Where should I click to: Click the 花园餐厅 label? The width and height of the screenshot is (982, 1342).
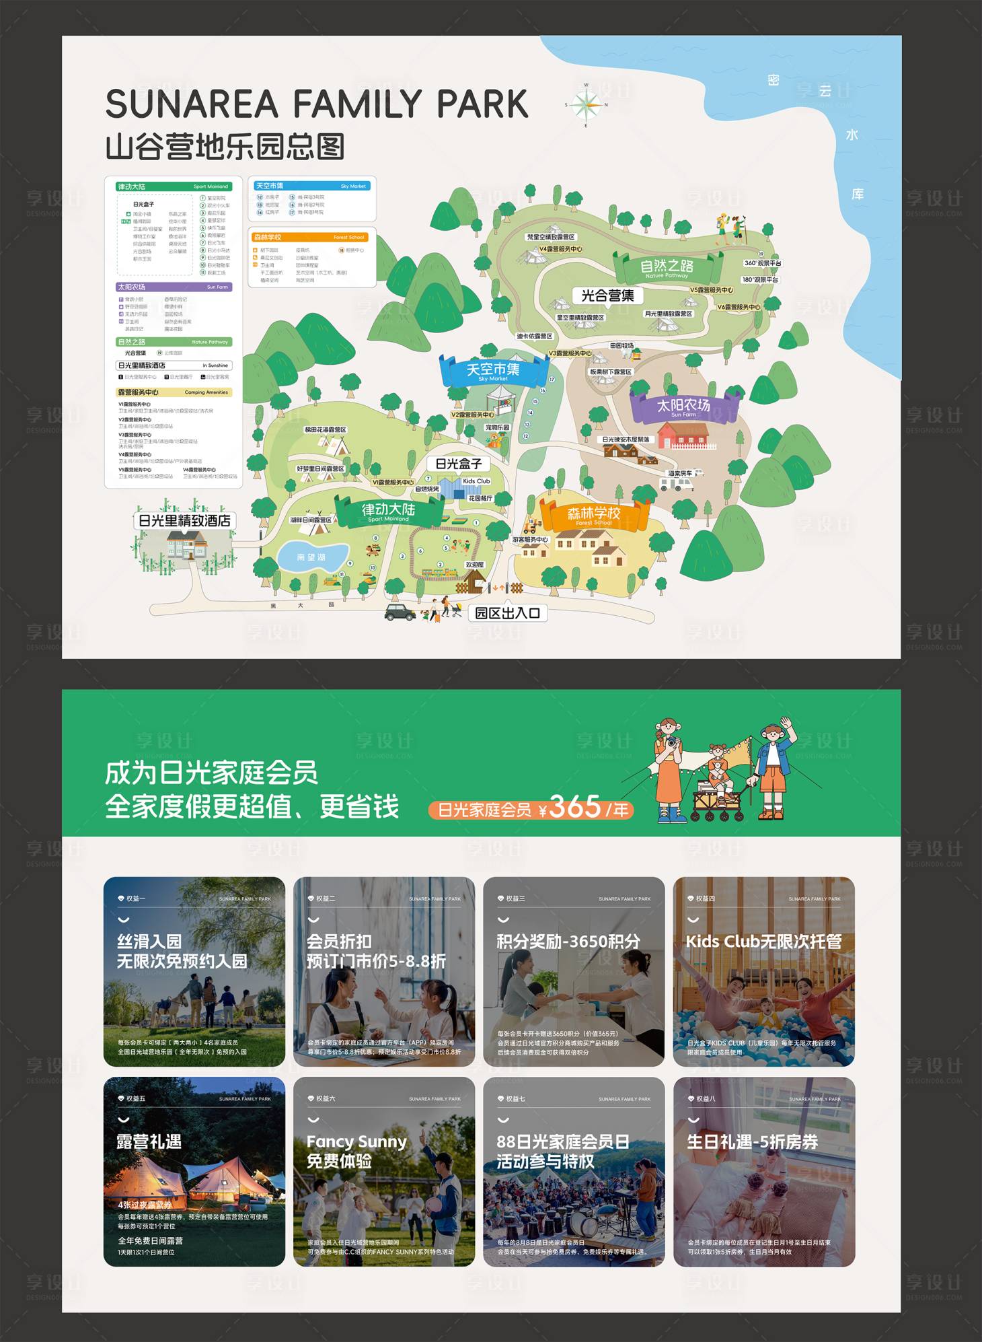tap(480, 498)
